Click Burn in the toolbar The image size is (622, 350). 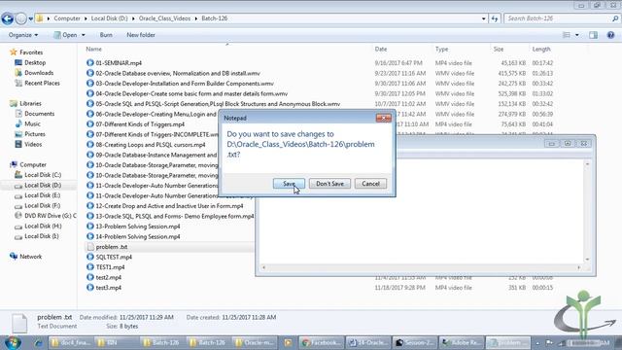pos(106,35)
